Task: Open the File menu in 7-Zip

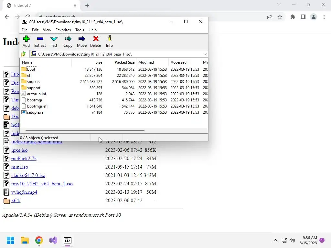Action: click(25, 30)
